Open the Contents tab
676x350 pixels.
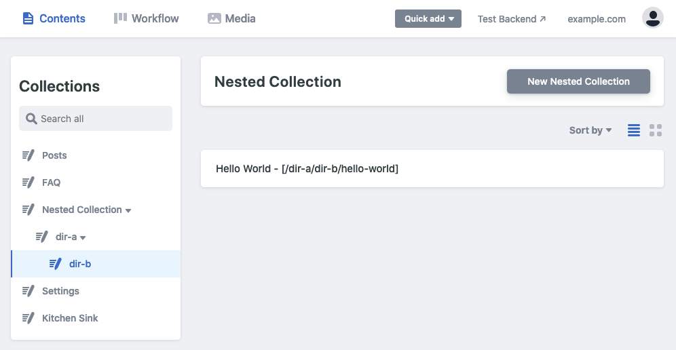pyautogui.click(x=54, y=18)
